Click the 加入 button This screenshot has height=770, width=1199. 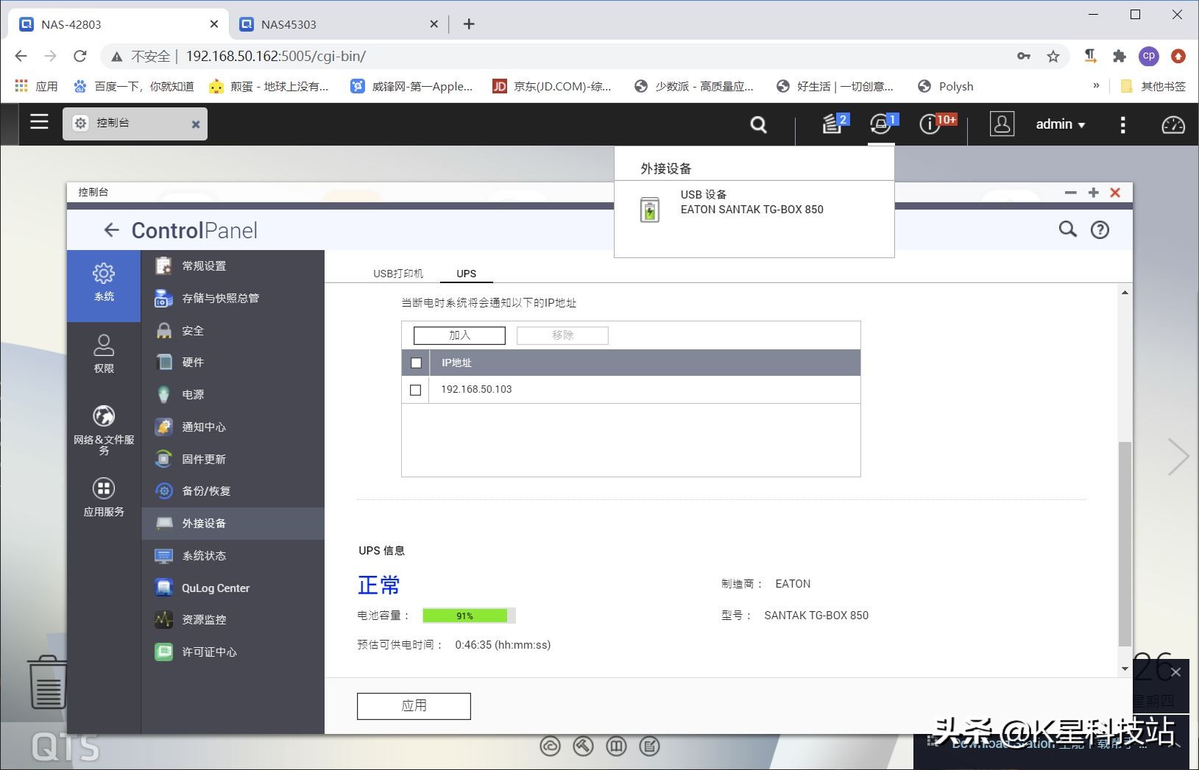tap(459, 335)
